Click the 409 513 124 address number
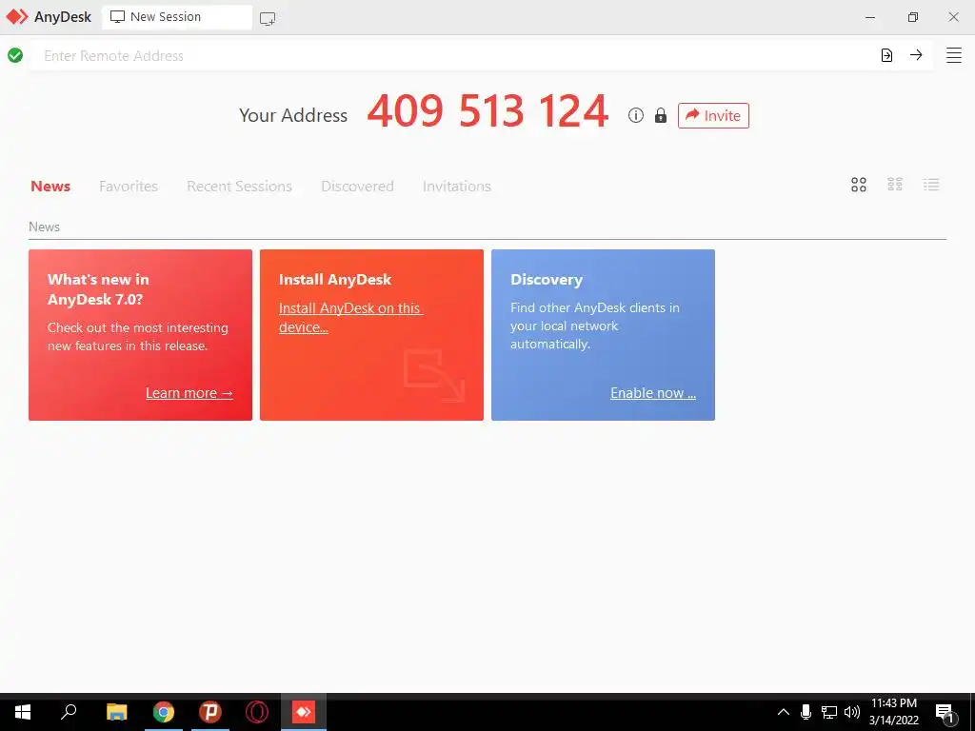975x731 pixels. tap(487, 112)
